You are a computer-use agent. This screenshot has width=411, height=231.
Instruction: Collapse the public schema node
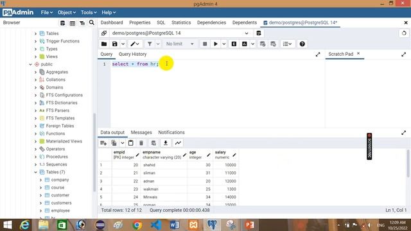click(x=30, y=64)
